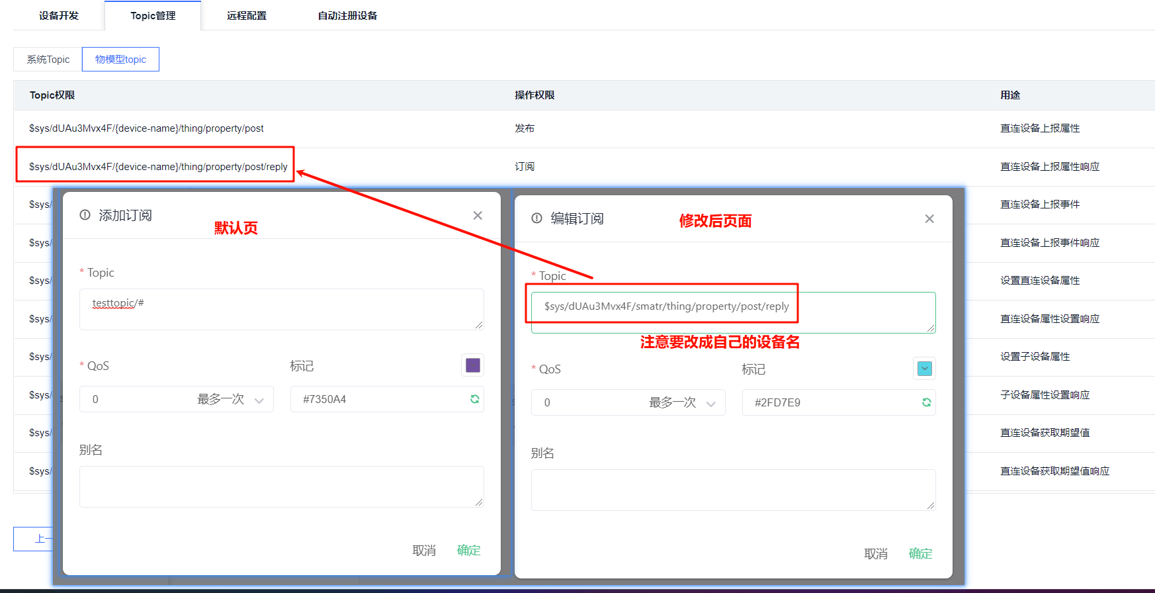Image resolution: width=1155 pixels, height=593 pixels.
Task: Click 确定 in the 编辑订阅 dialog
Action: (920, 554)
